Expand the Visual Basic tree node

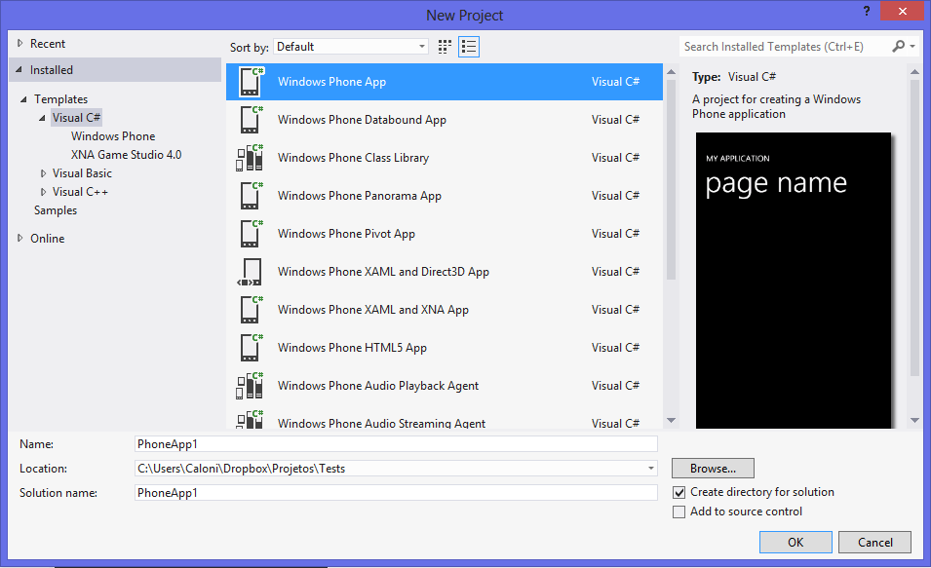pyautogui.click(x=44, y=173)
